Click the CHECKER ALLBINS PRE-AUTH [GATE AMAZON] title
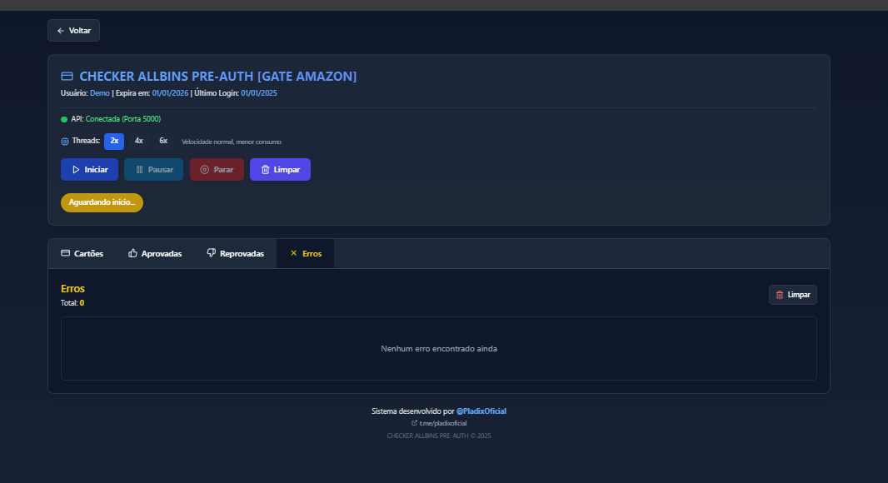This screenshot has height=483, width=888. coord(218,76)
